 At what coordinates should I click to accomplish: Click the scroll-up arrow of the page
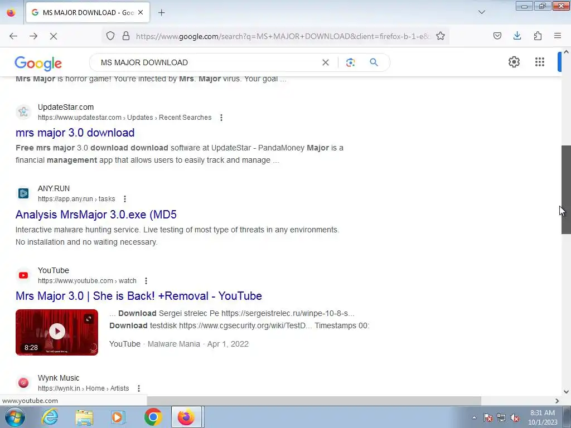point(566,52)
